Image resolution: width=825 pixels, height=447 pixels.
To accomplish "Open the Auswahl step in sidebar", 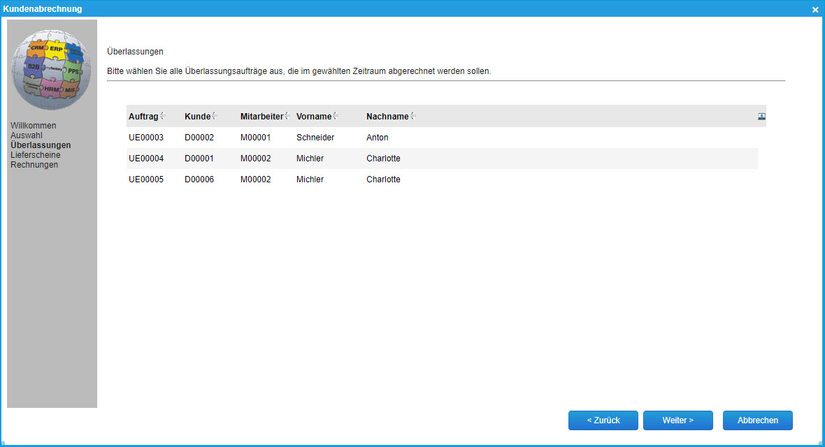I will tap(27, 135).
